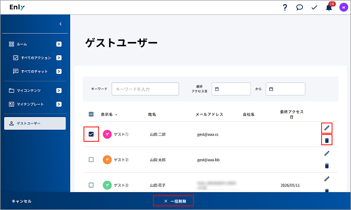Expand the すべてのアクション arrow button
The width and height of the screenshot is (351, 210).
(59, 58)
